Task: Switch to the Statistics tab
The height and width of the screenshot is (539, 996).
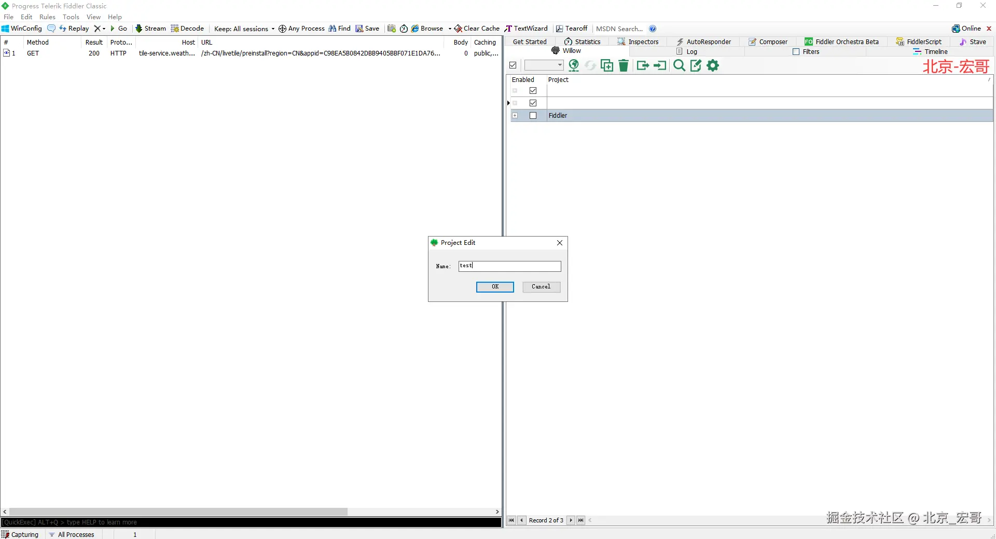Action: pyautogui.click(x=583, y=42)
